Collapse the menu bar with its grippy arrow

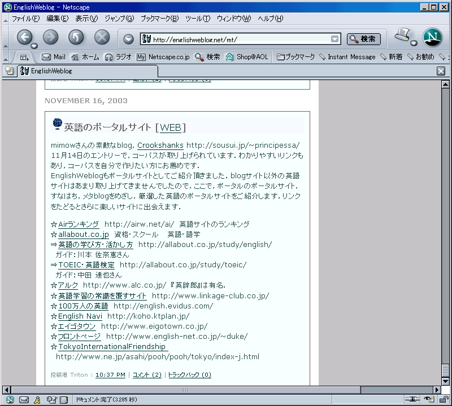coord(6,19)
